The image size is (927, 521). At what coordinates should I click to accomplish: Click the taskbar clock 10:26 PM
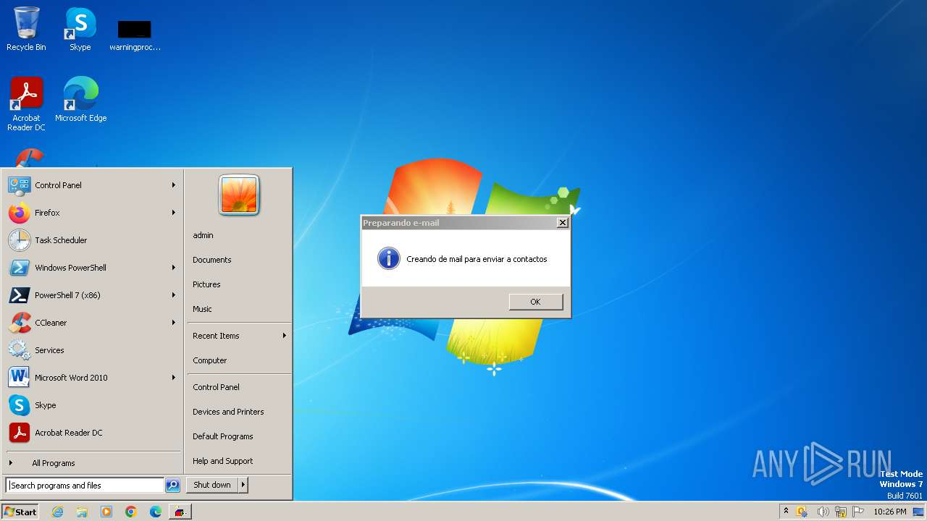point(889,512)
